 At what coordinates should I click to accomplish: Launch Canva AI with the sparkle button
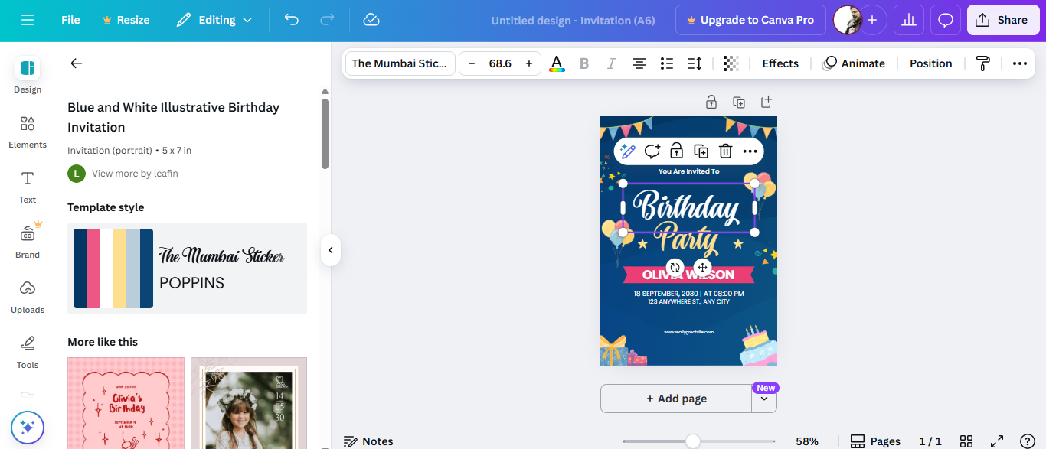pos(27,428)
